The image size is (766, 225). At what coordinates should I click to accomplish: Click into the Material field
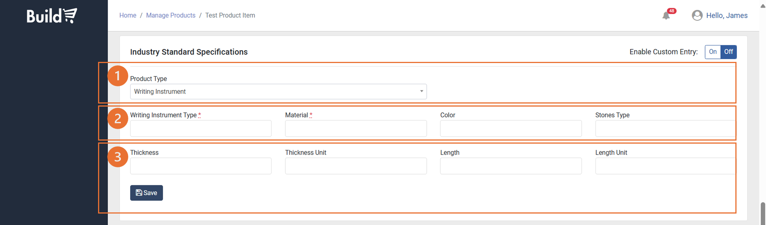click(356, 129)
